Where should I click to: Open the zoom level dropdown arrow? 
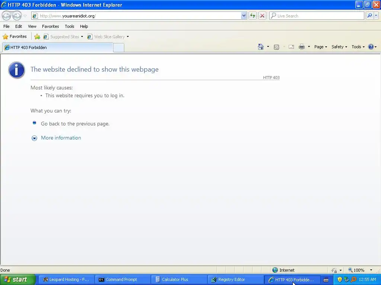[371, 270]
